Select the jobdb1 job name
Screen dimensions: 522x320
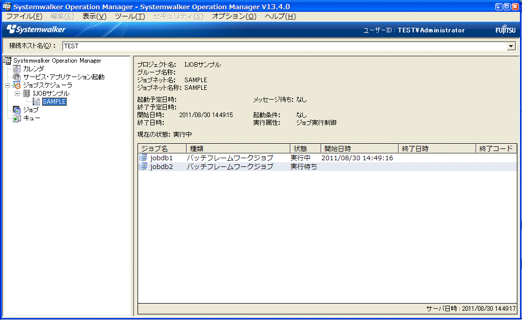(x=162, y=158)
